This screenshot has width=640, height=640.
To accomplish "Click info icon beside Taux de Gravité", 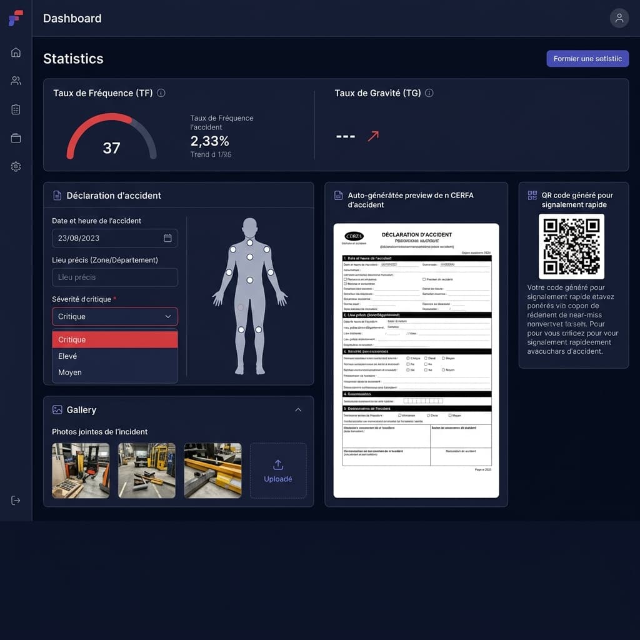I will [x=429, y=93].
